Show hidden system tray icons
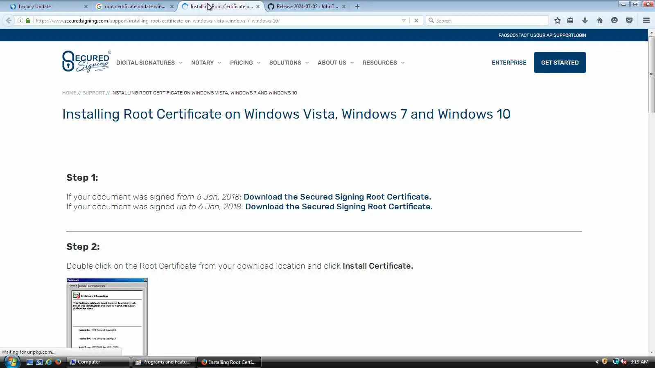This screenshot has height=368, width=655. tap(597, 362)
